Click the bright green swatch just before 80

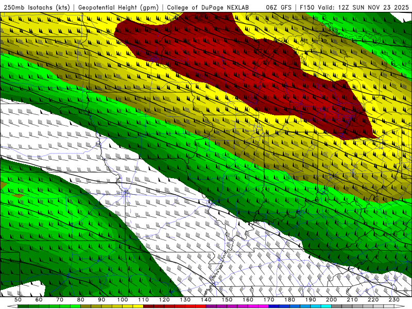pyautogui.click(x=75, y=306)
